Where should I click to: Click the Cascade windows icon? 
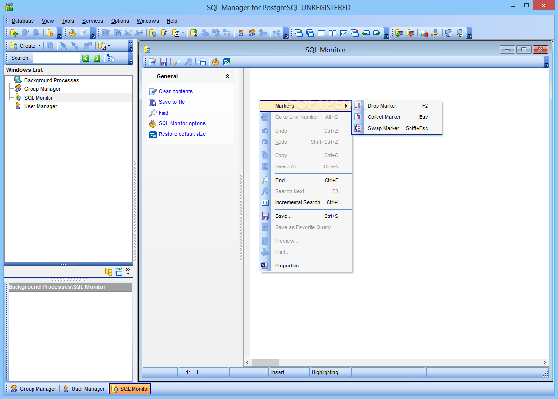310,33
